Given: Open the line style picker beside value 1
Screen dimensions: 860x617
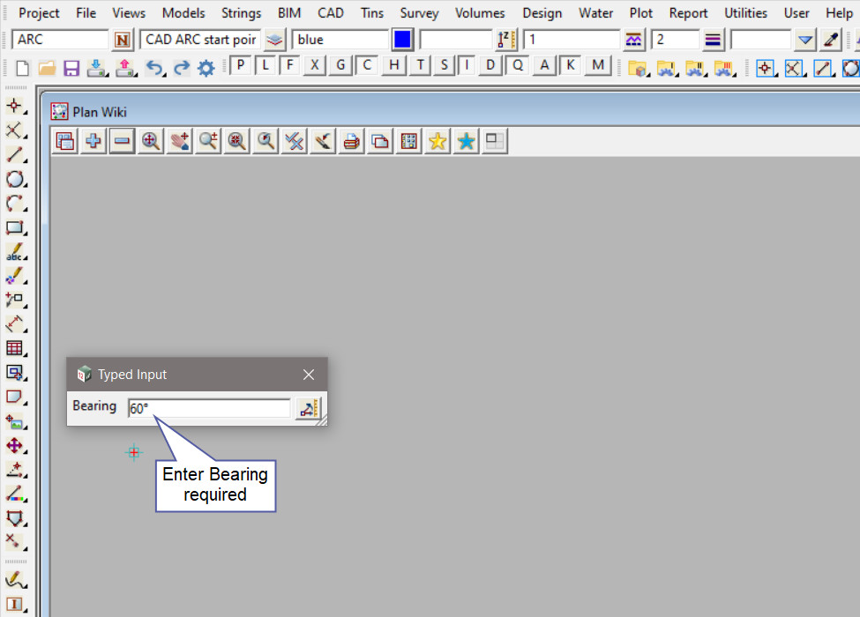Looking at the screenshot, I should (632, 40).
